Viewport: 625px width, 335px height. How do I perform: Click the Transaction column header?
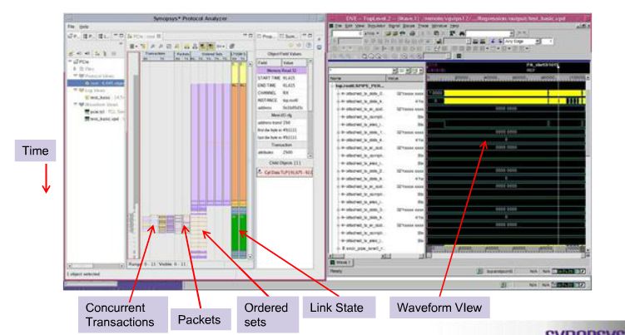coord(157,54)
